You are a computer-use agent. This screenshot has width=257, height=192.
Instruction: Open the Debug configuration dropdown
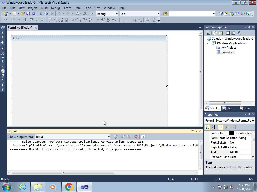(x=117, y=14)
